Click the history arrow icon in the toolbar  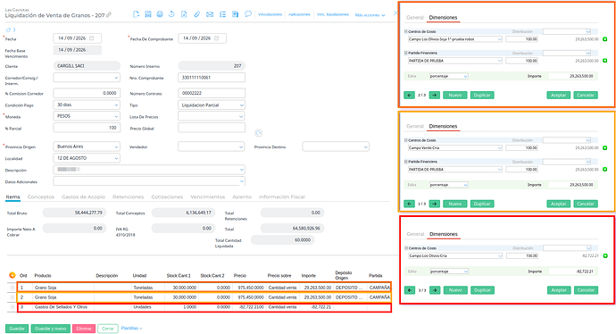tap(171, 14)
